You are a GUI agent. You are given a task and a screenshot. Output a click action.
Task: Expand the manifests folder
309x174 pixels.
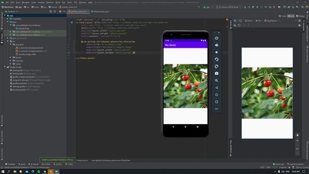pos(8,19)
